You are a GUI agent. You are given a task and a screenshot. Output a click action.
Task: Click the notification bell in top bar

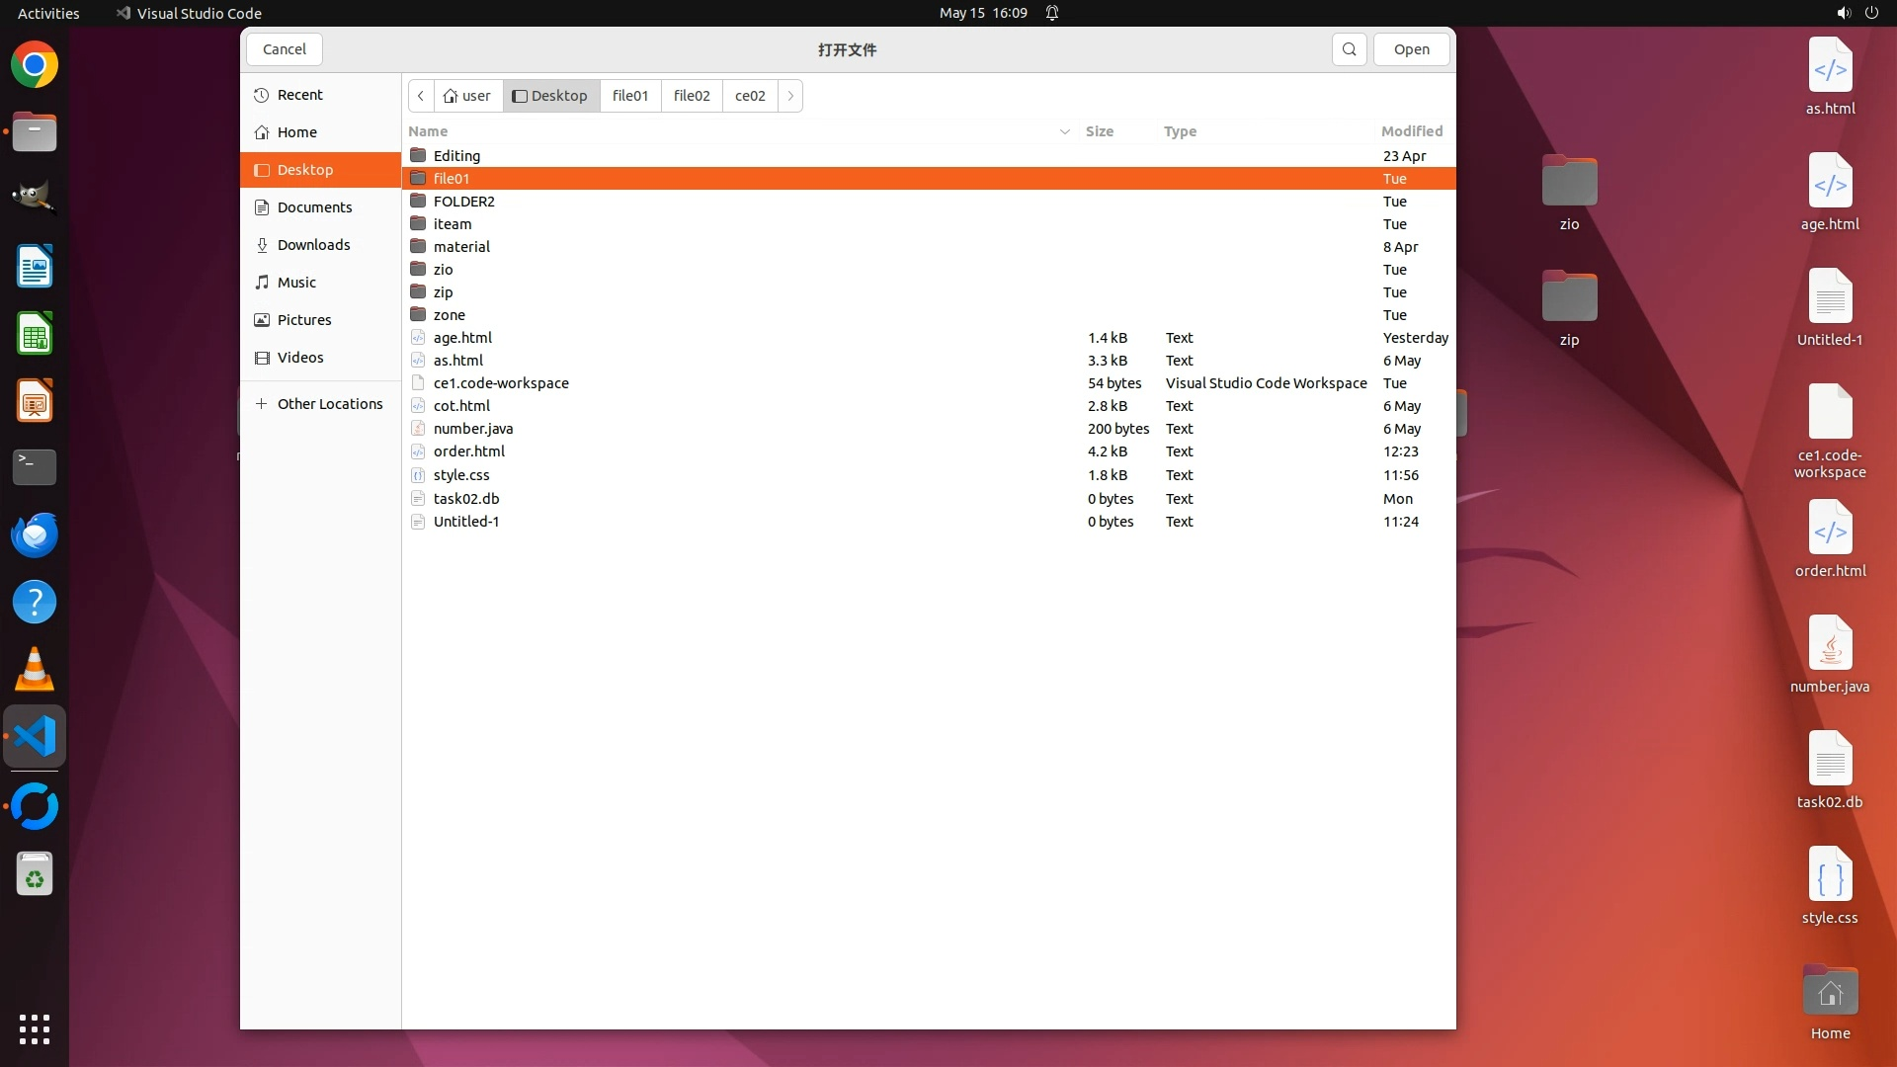(1052, 13)
